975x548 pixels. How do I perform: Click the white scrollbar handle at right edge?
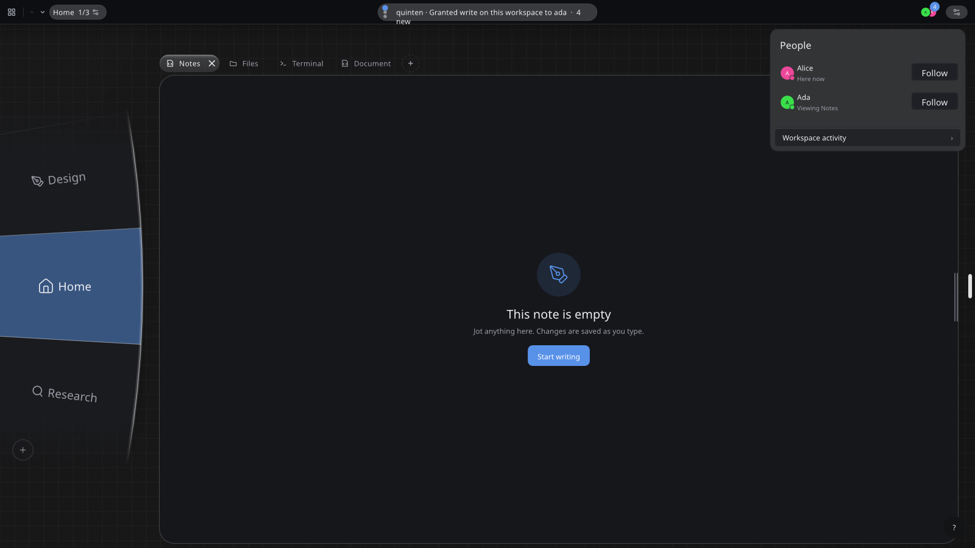point(970,286)
